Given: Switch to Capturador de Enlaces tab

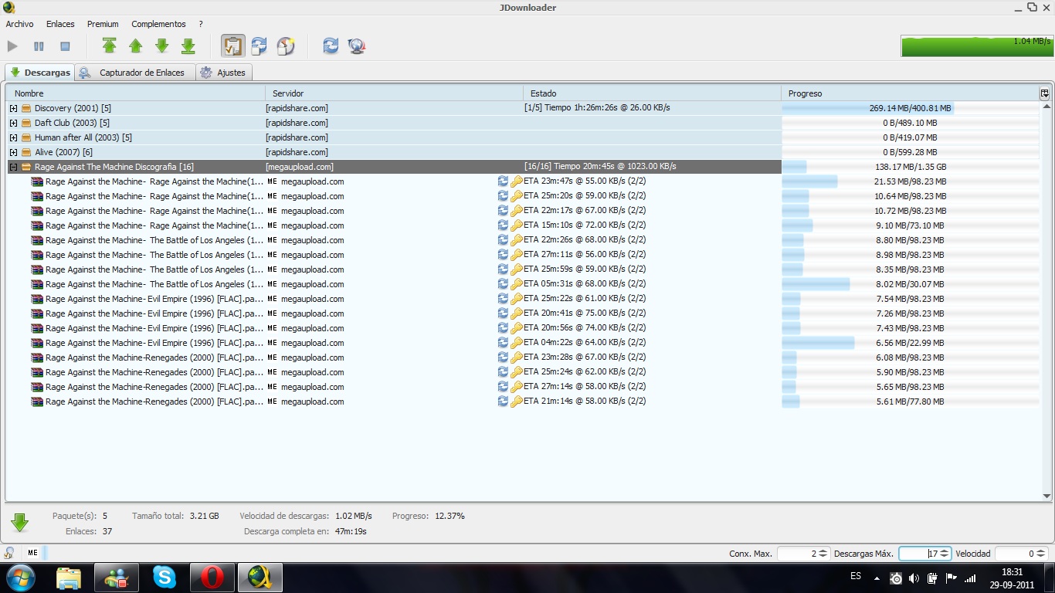Looking at the screenshot, I should pyautogui.click(x=135, y=73).
